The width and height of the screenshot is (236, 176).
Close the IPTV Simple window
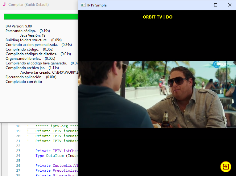coord(230,5)
